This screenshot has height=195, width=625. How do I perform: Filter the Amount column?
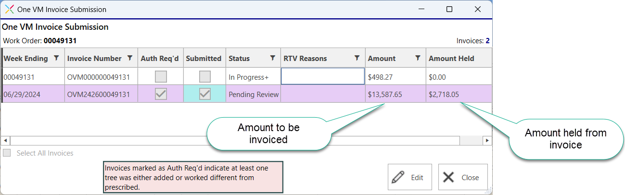(x=418, y=58)
